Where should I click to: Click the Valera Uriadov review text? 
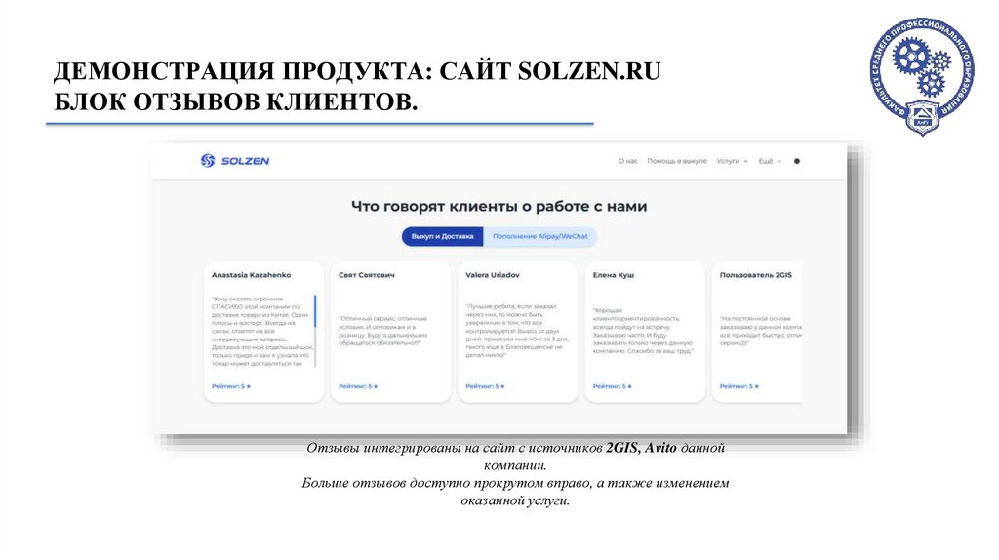coord(517,331)
